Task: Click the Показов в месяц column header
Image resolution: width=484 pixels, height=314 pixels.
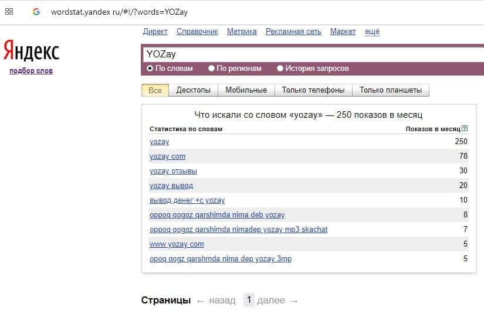Action: 433,129
